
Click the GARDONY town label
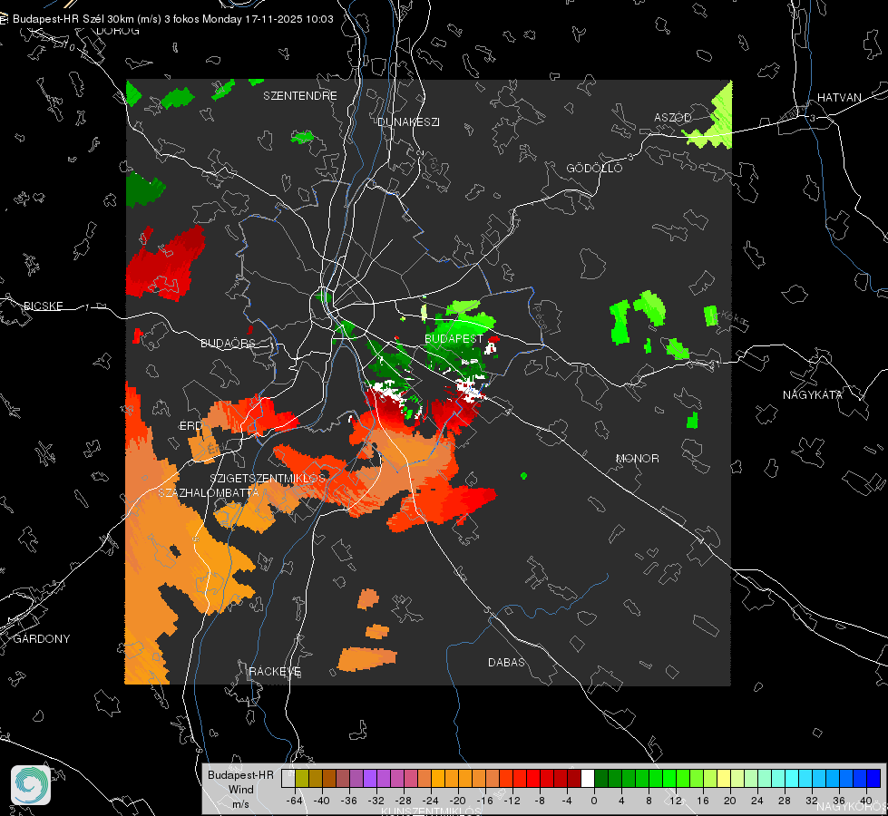[x=42, y=639]
